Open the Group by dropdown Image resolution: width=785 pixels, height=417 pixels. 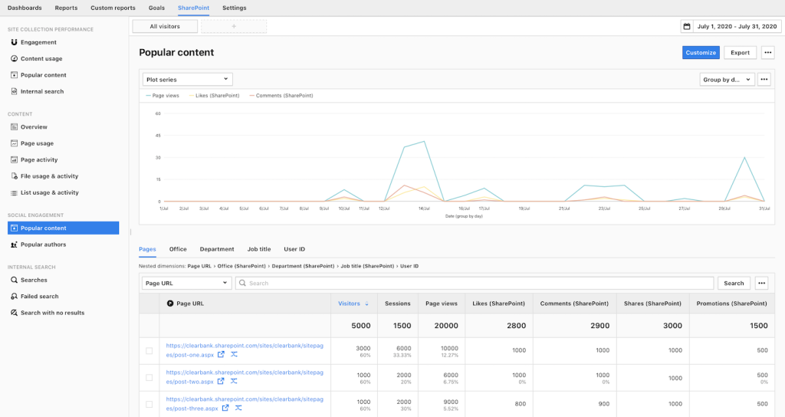pyautogui.click(x=727, y=80)
